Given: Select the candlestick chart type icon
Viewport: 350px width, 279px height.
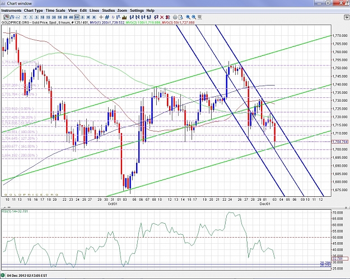Looking at the screenshot, I should pos(6,17).
